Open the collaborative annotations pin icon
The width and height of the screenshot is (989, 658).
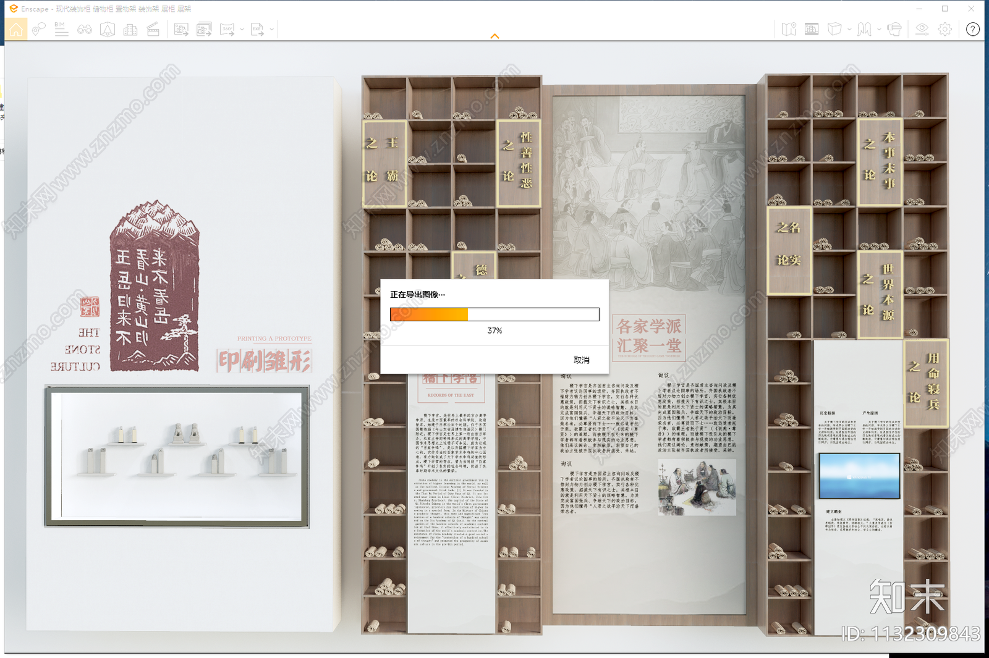[x=39, y=29]
